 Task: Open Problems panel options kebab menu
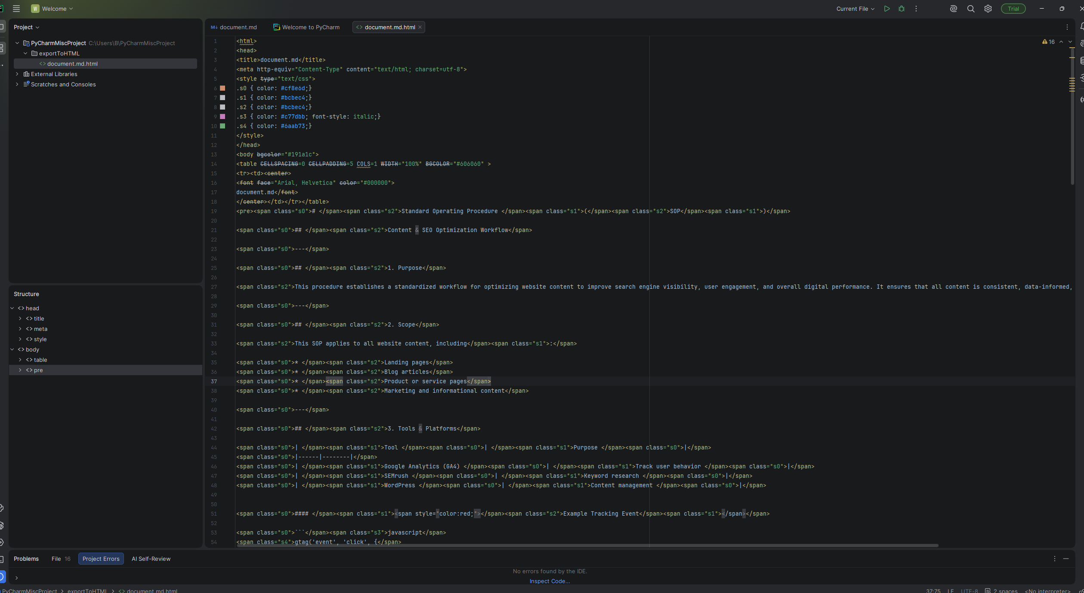[x=1055, y=559]
